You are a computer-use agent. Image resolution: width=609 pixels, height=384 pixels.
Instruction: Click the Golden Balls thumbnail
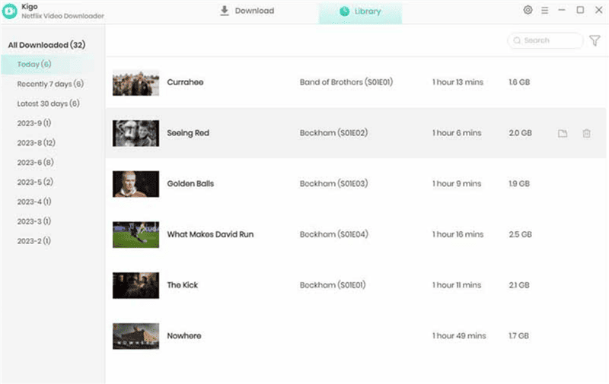136,184
